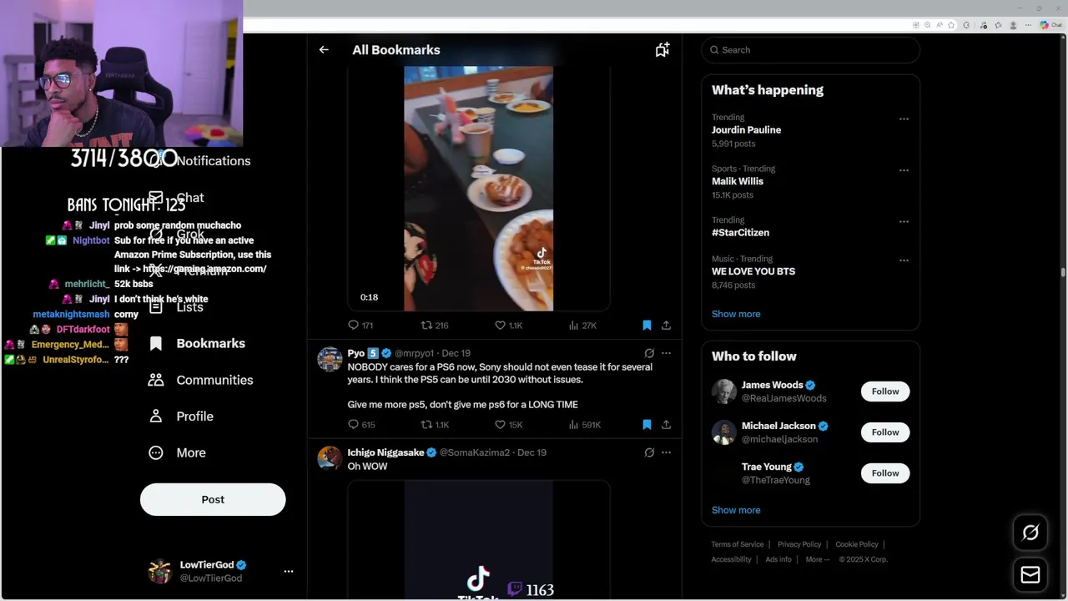Open Pyo's post date Dec 19
The height and width of the screenshot is (601, 1068).
point(456,353)
